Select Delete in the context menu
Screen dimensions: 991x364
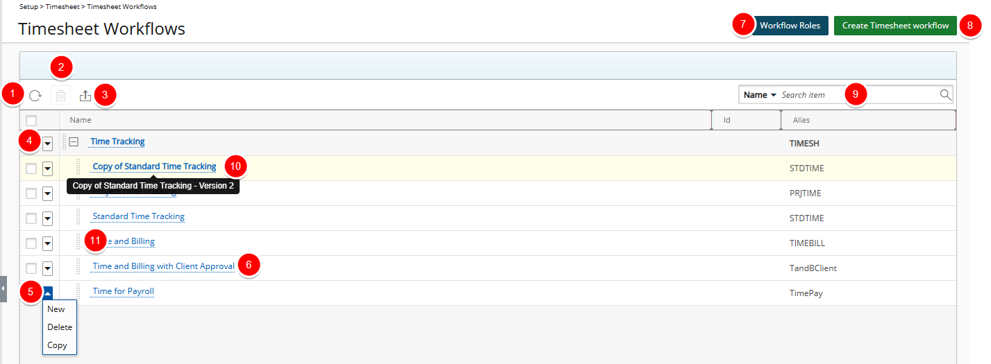(x=60, y=327)
